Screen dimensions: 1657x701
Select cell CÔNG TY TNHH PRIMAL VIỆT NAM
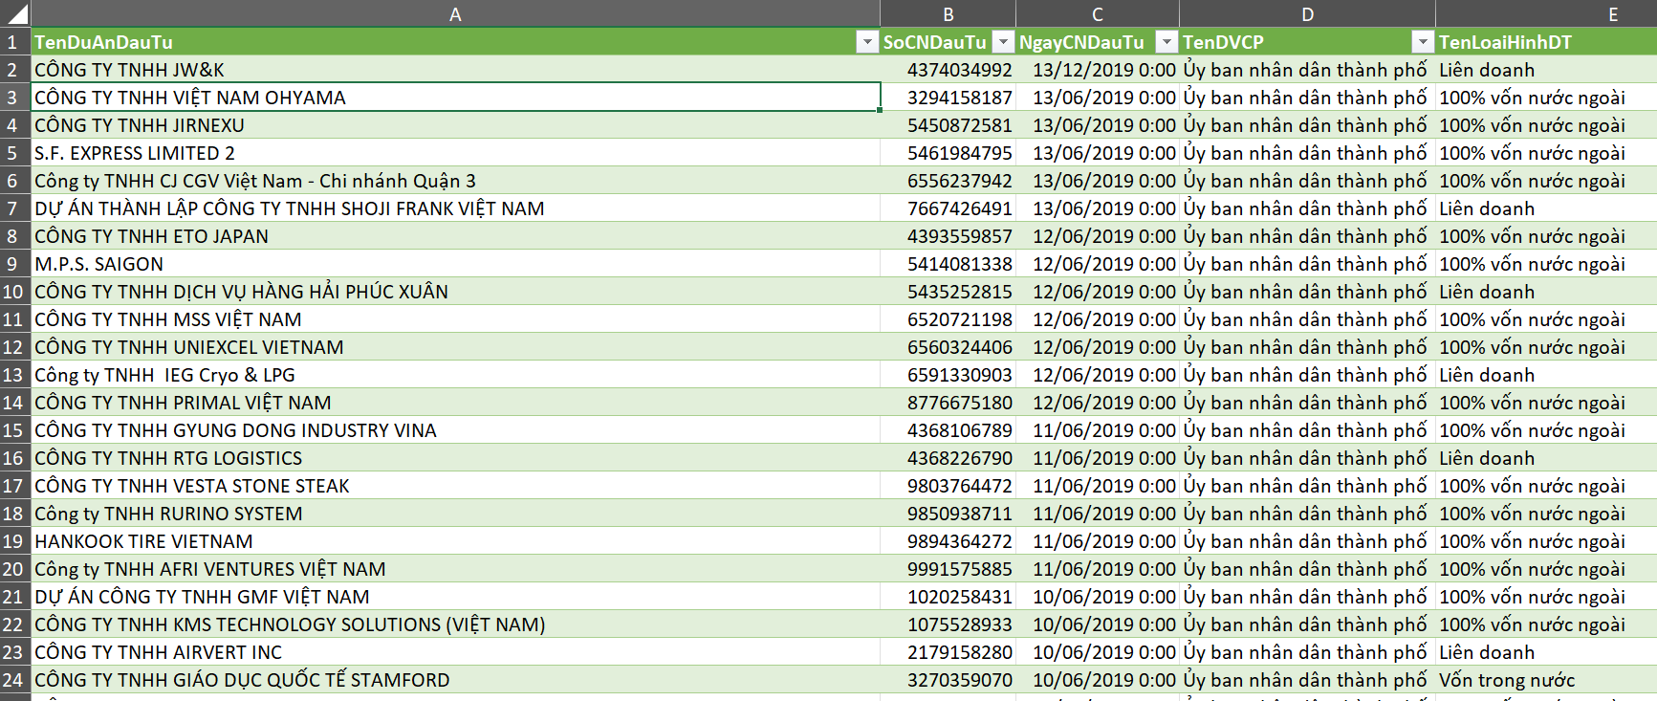tap(455, 403)
